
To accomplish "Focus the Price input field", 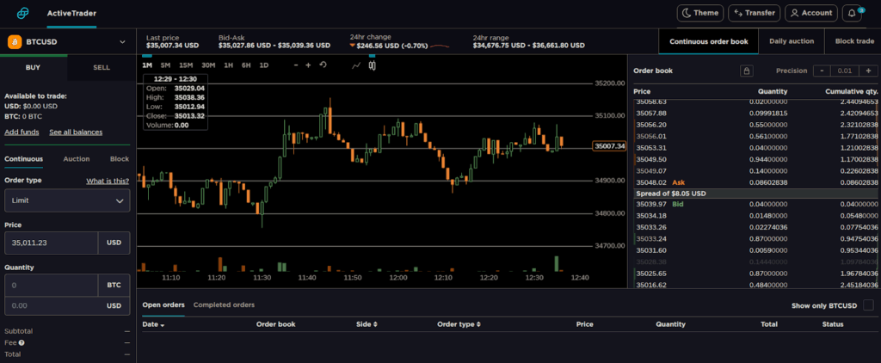I will click(x=52, y=243).
